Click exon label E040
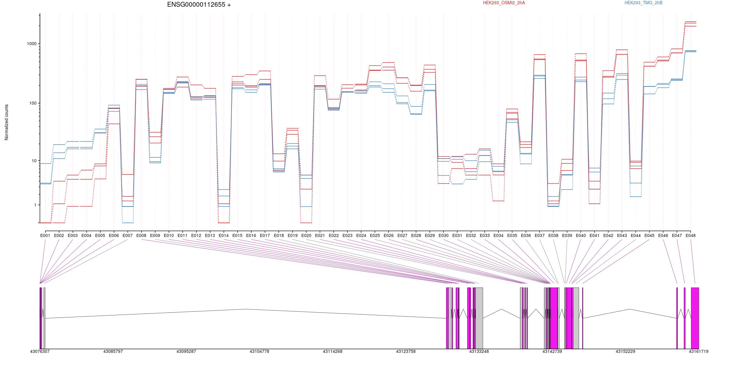732x366 pixels. tap(581, 235)
